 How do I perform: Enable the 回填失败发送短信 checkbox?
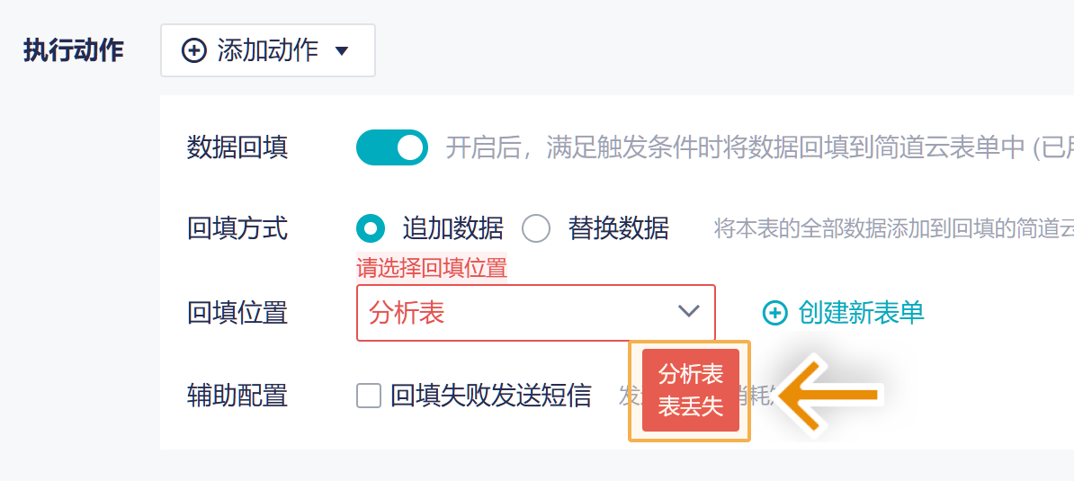(x=369, y=396)
